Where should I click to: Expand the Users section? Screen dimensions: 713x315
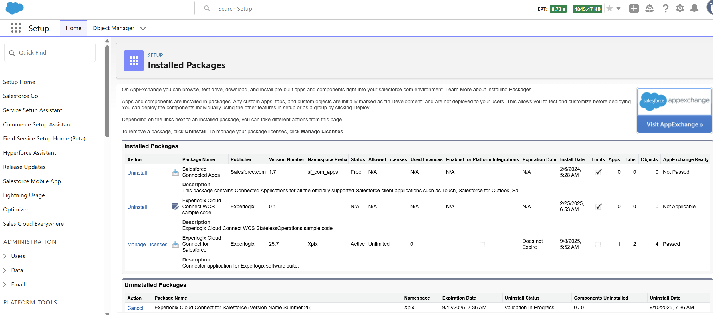(5, 256)
